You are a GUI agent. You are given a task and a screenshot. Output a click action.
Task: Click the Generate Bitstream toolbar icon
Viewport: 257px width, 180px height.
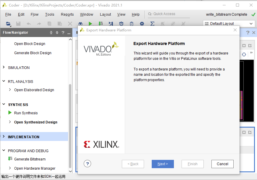(x=101, y=23)
